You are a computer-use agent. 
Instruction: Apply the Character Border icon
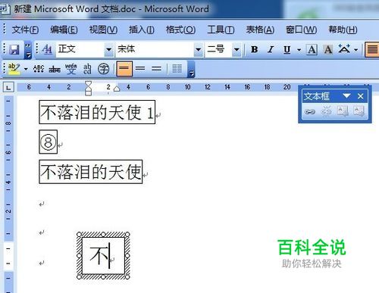click(x=312, y=49)
